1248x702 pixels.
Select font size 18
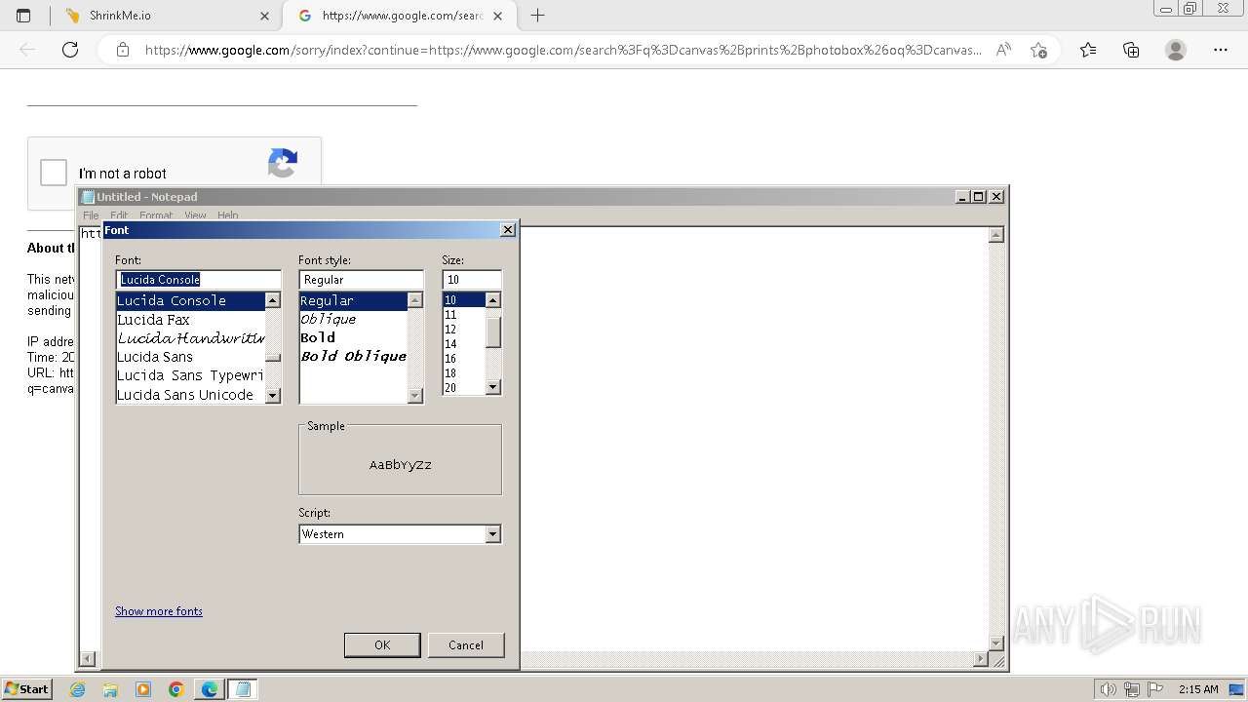tap(463, 373)
